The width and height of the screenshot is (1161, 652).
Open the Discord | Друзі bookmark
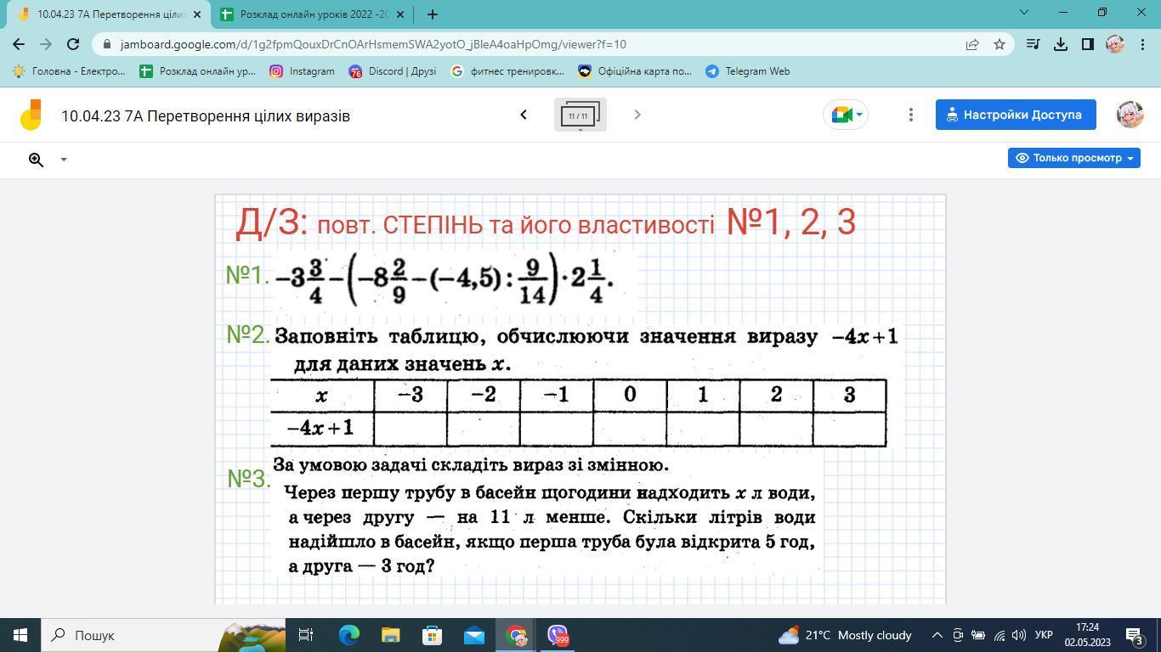(393, 71)
